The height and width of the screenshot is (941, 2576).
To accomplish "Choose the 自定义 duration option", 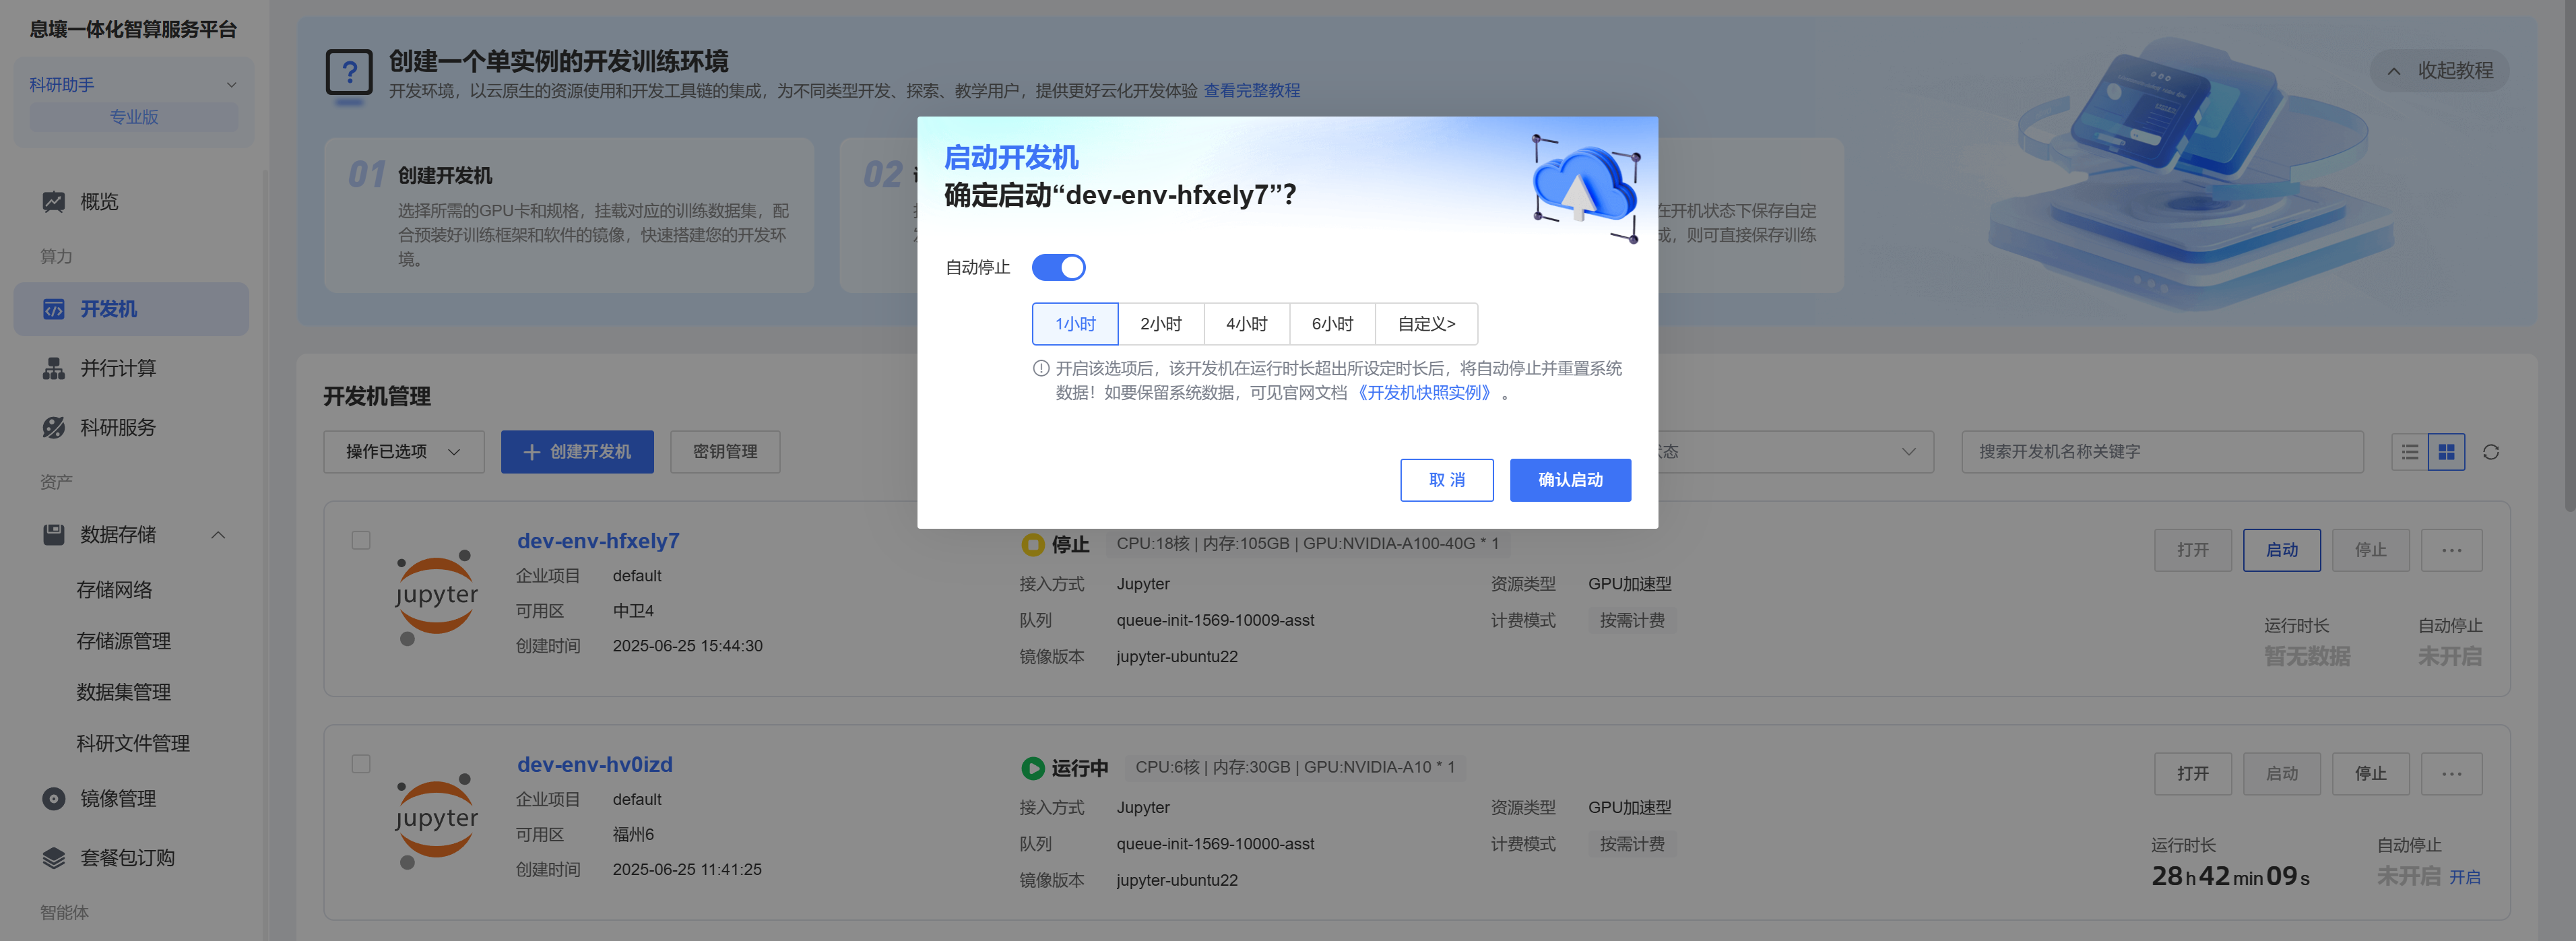I will point(1426,324).
